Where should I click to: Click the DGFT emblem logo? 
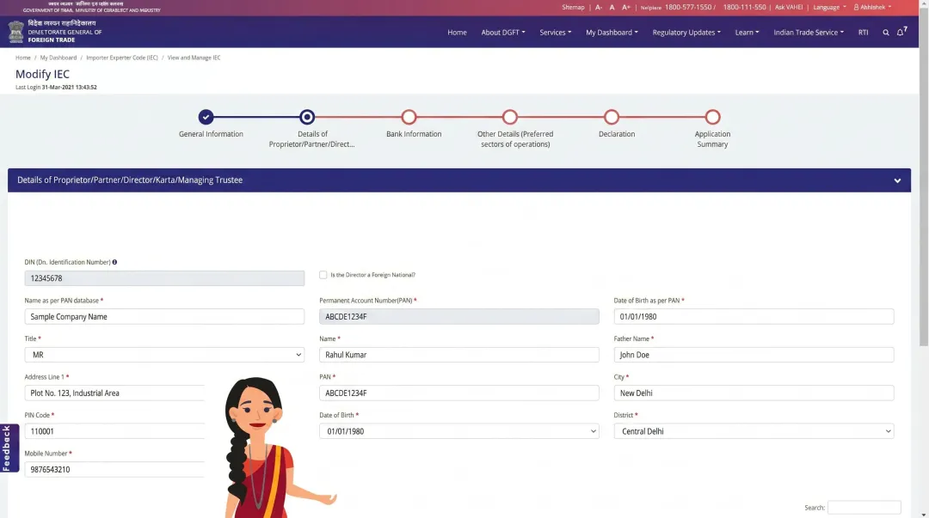16,32
